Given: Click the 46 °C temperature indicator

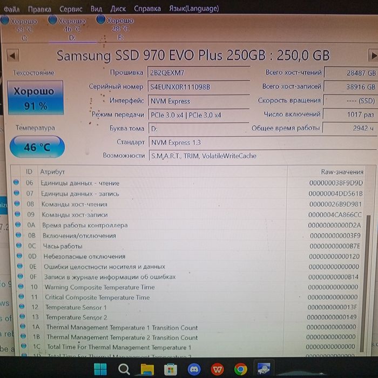Looking at the screenshot, I should pos(37,147).
